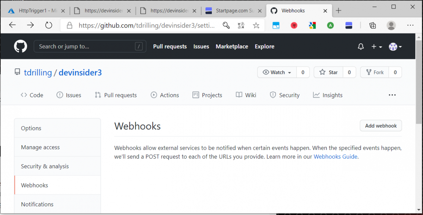Open the notifications bell icon
423x215 pixels.
(x=361, y=47)
